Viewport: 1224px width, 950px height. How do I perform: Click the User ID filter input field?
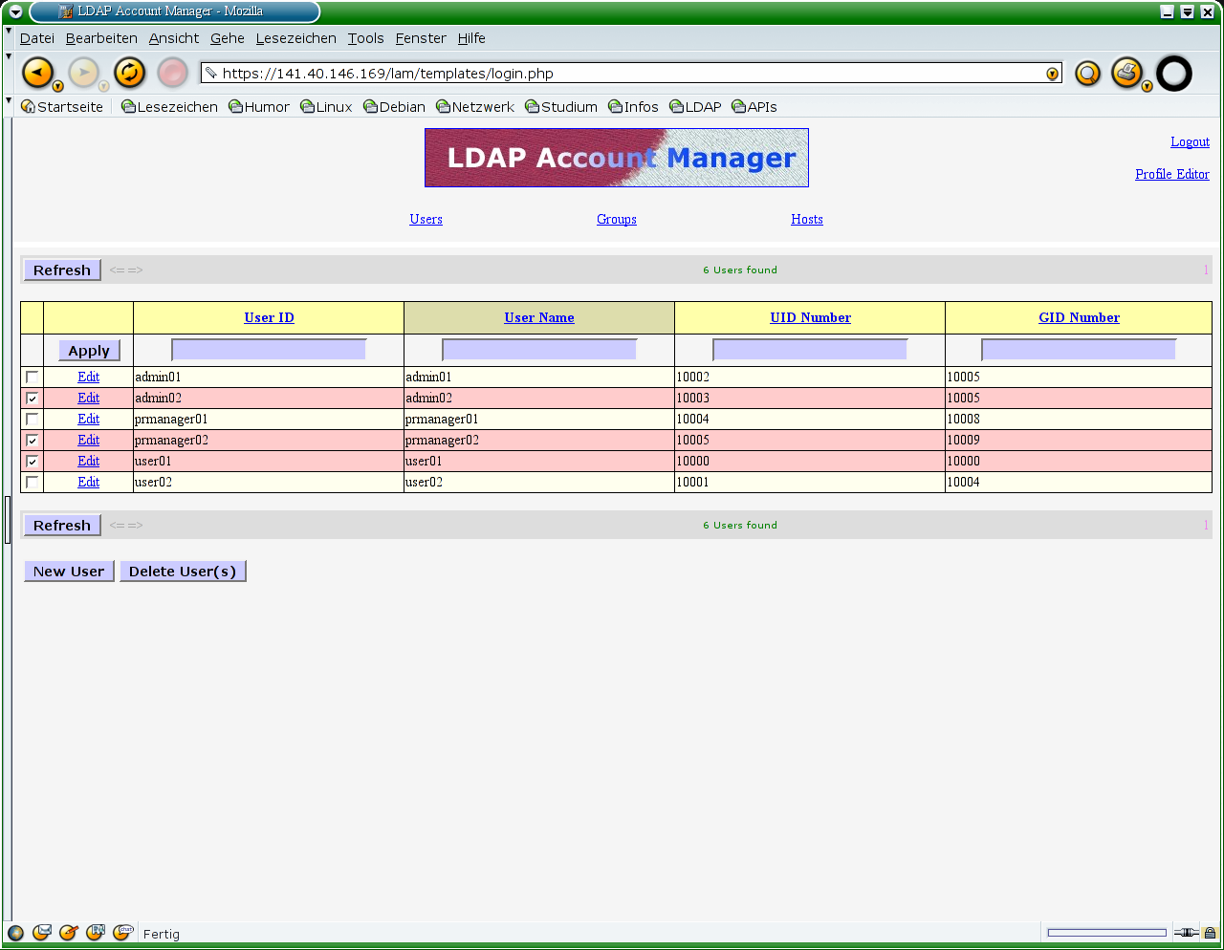tap(269, 350)
